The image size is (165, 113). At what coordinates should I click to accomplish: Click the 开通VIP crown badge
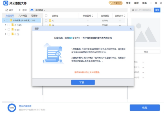(116, 3)
